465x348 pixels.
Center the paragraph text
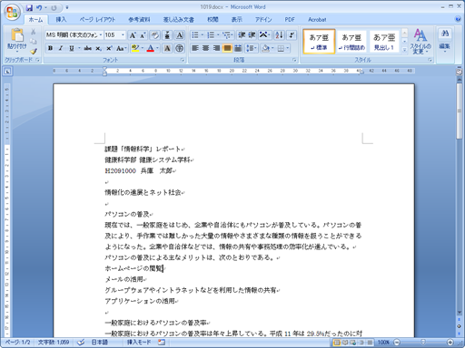click(x=206, y=48)
